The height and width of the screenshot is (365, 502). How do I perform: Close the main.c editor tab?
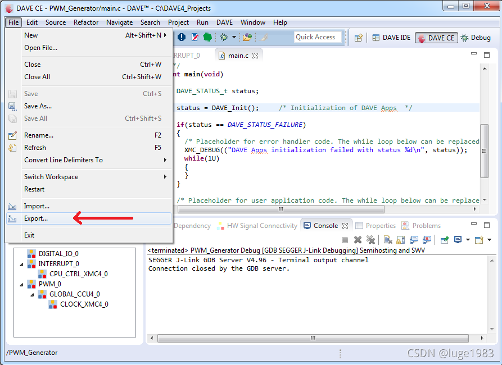pos(255,56)
